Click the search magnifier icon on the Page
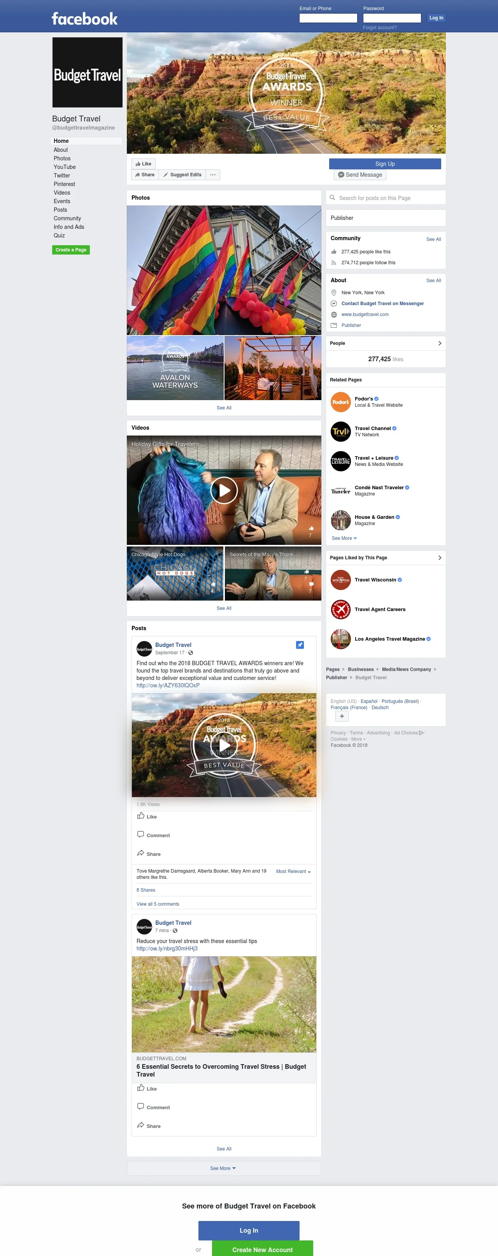The height and width of the screenshot is (1256, 498). coord(332,197)
